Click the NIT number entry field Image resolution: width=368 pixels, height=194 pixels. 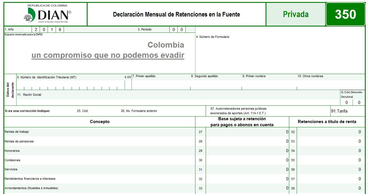pyautogui.click(x=70, y=85)
